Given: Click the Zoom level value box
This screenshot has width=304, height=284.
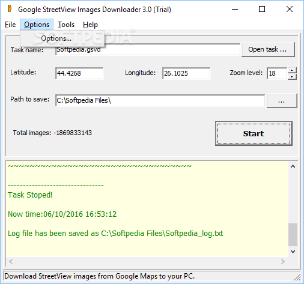Looking at the screenshot, I should 277,73.
